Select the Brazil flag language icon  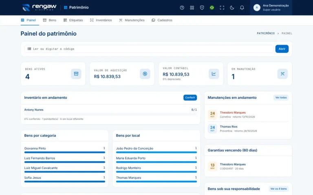(x=212, y=8)
